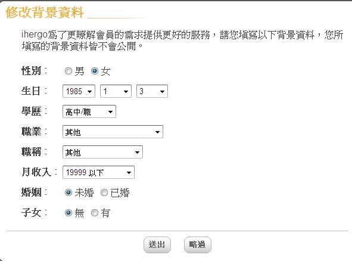352x261 pixels.
Task: Skip the form with 略過 button
Action: (x=198, y=245)
